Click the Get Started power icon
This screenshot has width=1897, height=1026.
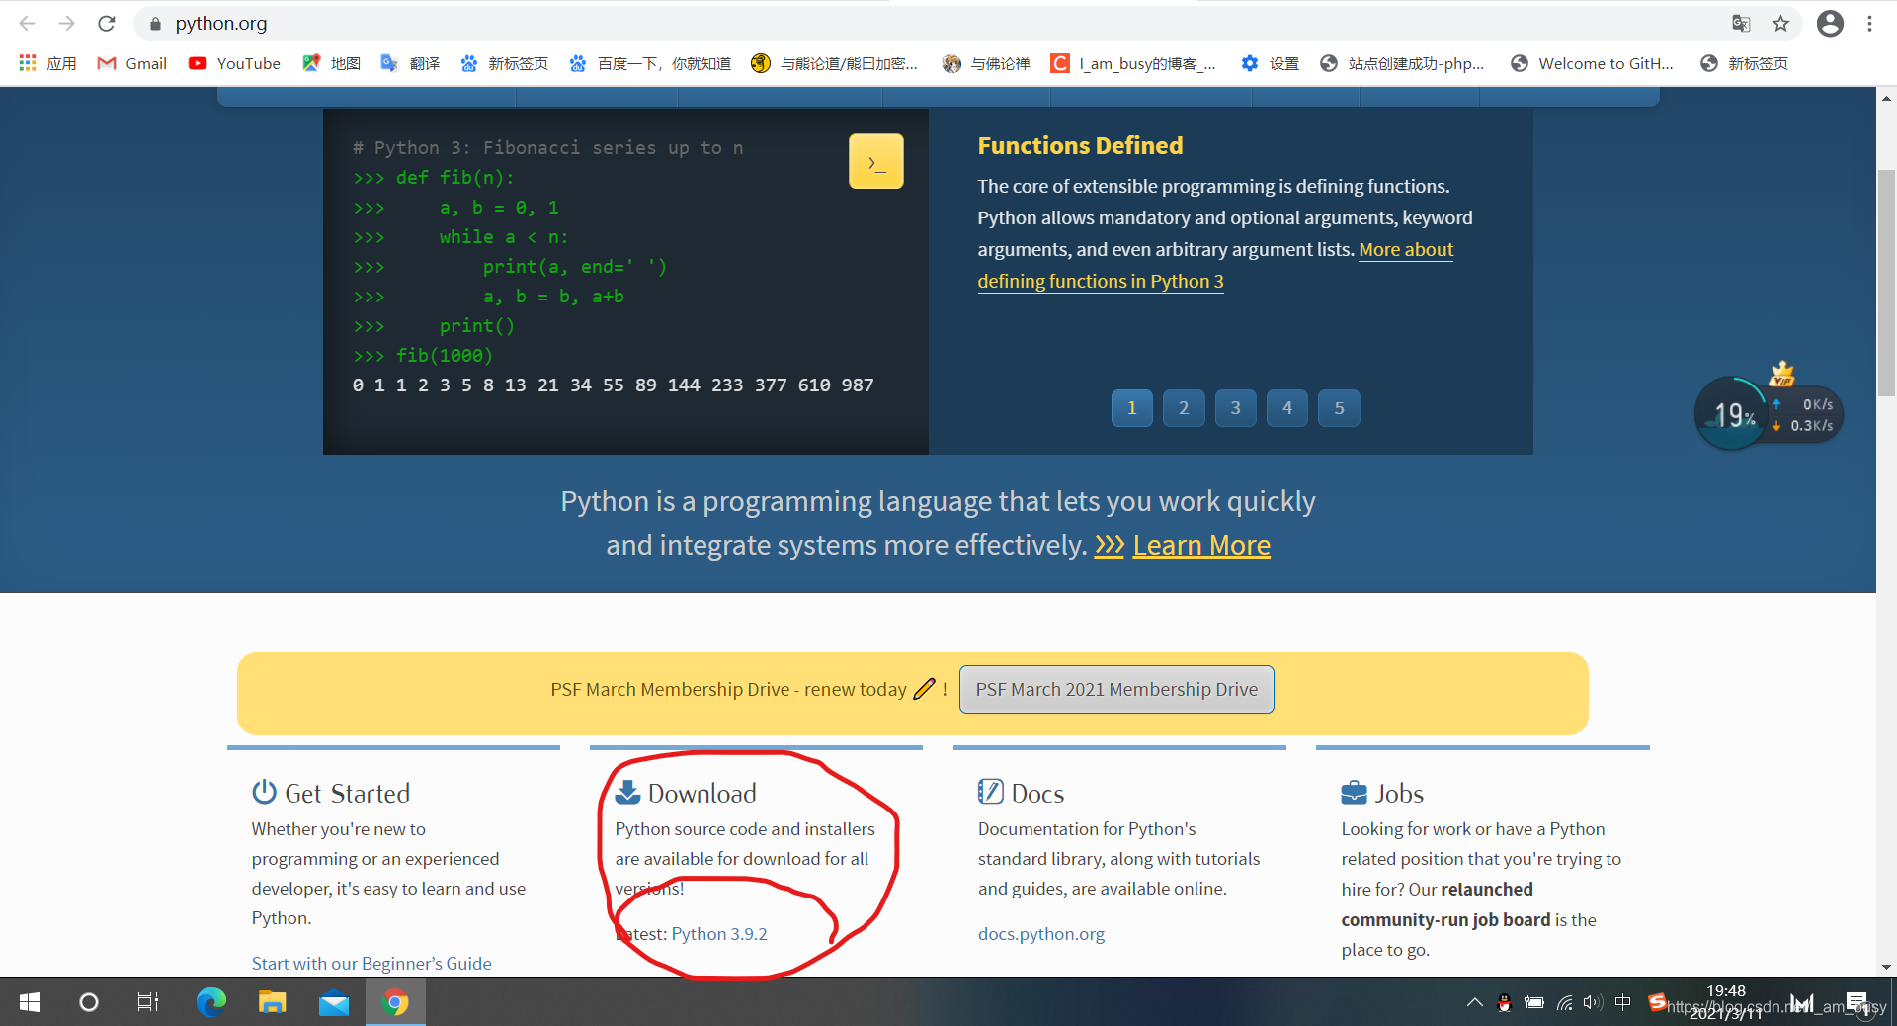pos(264,792)
